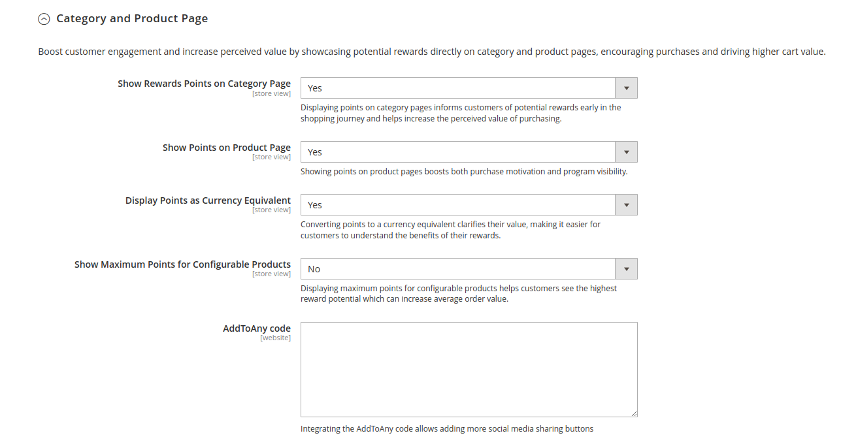Click the resize handle of the AddToAny textarea
The width and height of the screenshot is (841, 446).
(634, 413)
